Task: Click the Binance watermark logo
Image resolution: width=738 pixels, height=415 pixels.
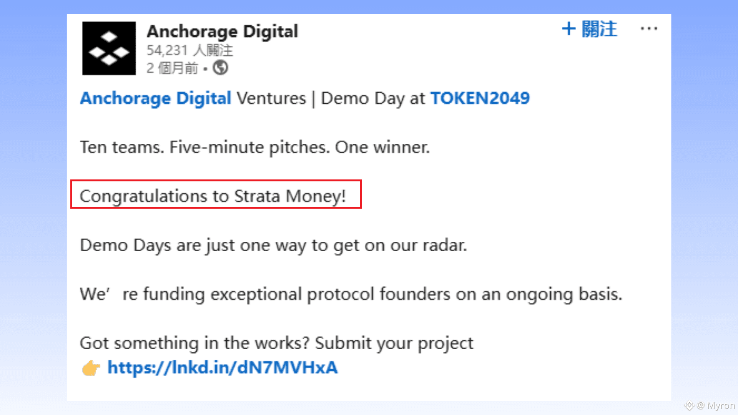Action: pos(689,406)
